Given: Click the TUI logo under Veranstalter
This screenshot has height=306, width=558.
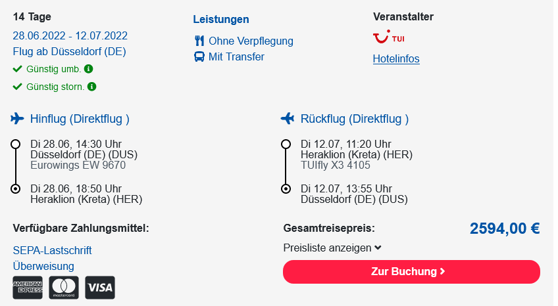Looking at the screenshot, I should [389, 37].
